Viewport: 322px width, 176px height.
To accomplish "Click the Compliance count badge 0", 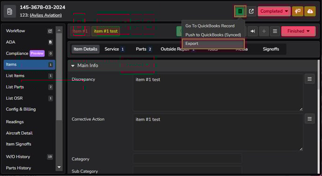I will 51,54.
